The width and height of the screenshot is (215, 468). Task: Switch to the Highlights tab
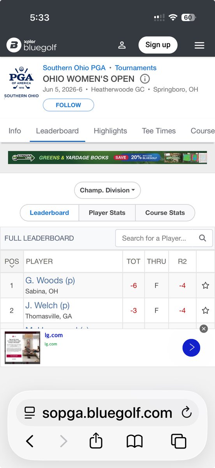point(110,131)
